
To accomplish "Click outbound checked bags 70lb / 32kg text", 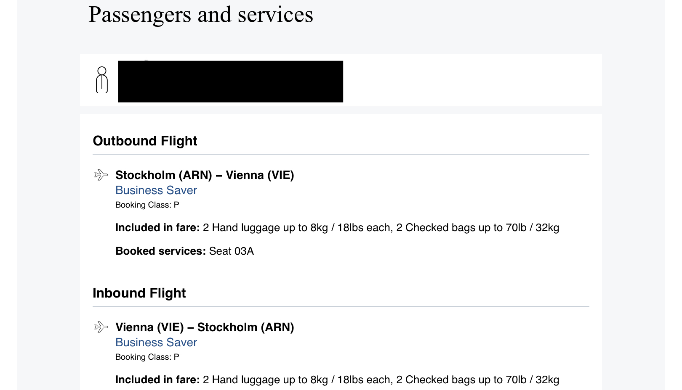I will [x=478, y=228].
